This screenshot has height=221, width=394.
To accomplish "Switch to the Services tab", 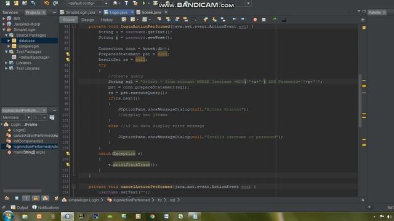I will click(10, 12).
